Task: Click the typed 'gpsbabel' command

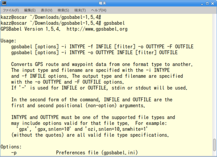Action: click(x=114, y=23)
